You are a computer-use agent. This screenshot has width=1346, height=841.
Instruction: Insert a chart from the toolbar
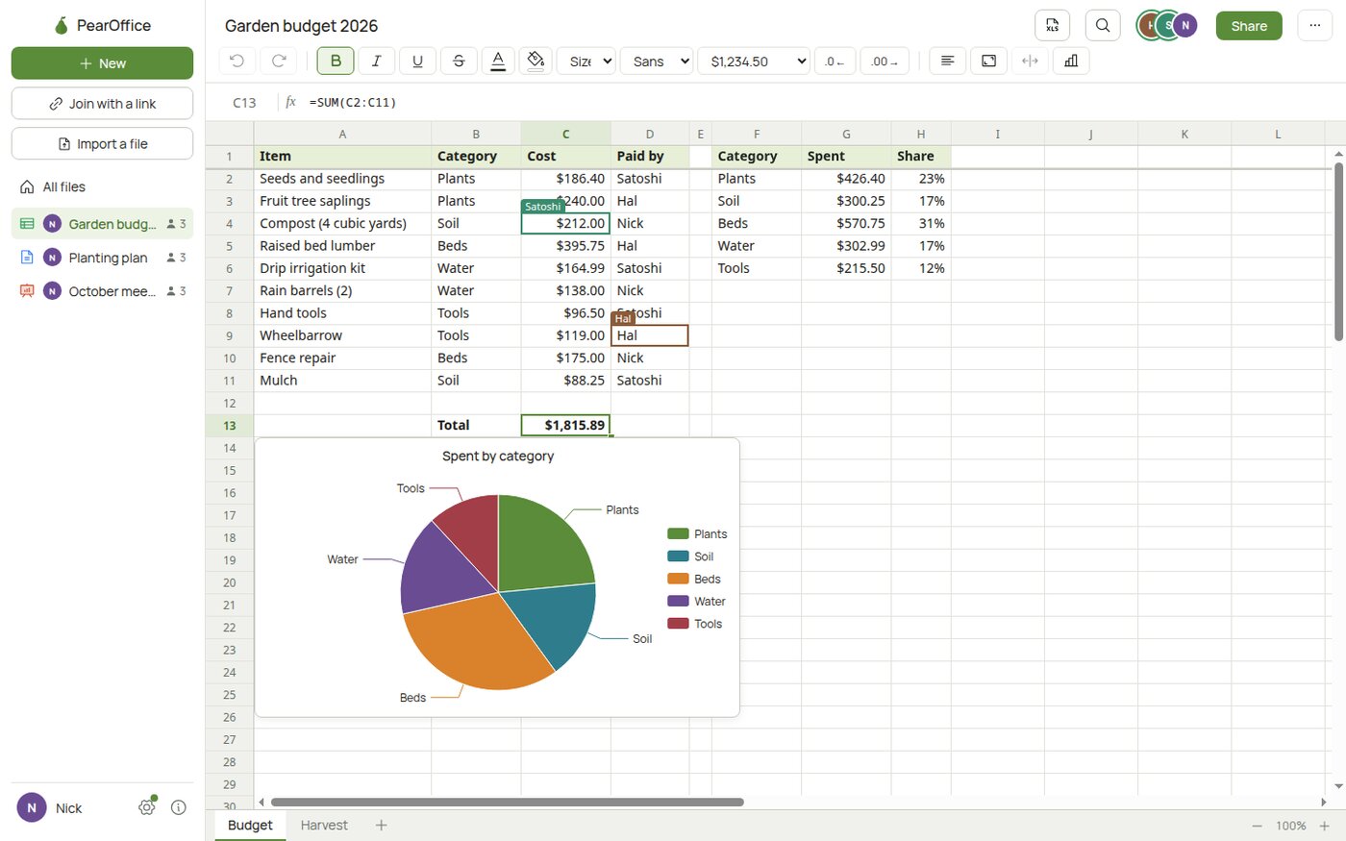pos(1071,61)
